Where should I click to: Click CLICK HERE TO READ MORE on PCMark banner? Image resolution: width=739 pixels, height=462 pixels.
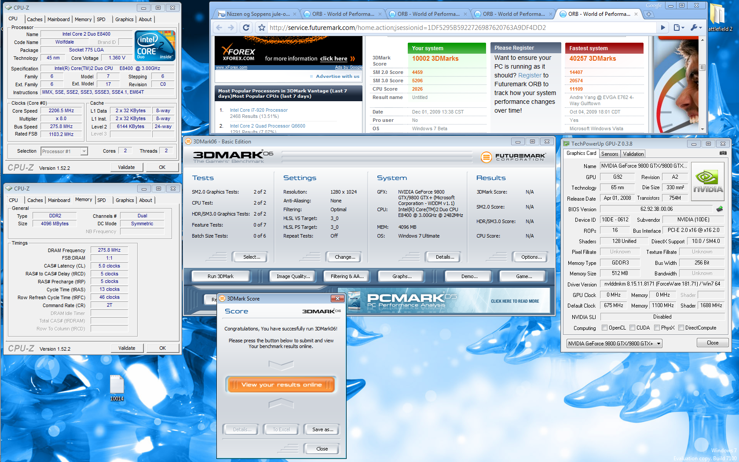(x=515, y=301)
